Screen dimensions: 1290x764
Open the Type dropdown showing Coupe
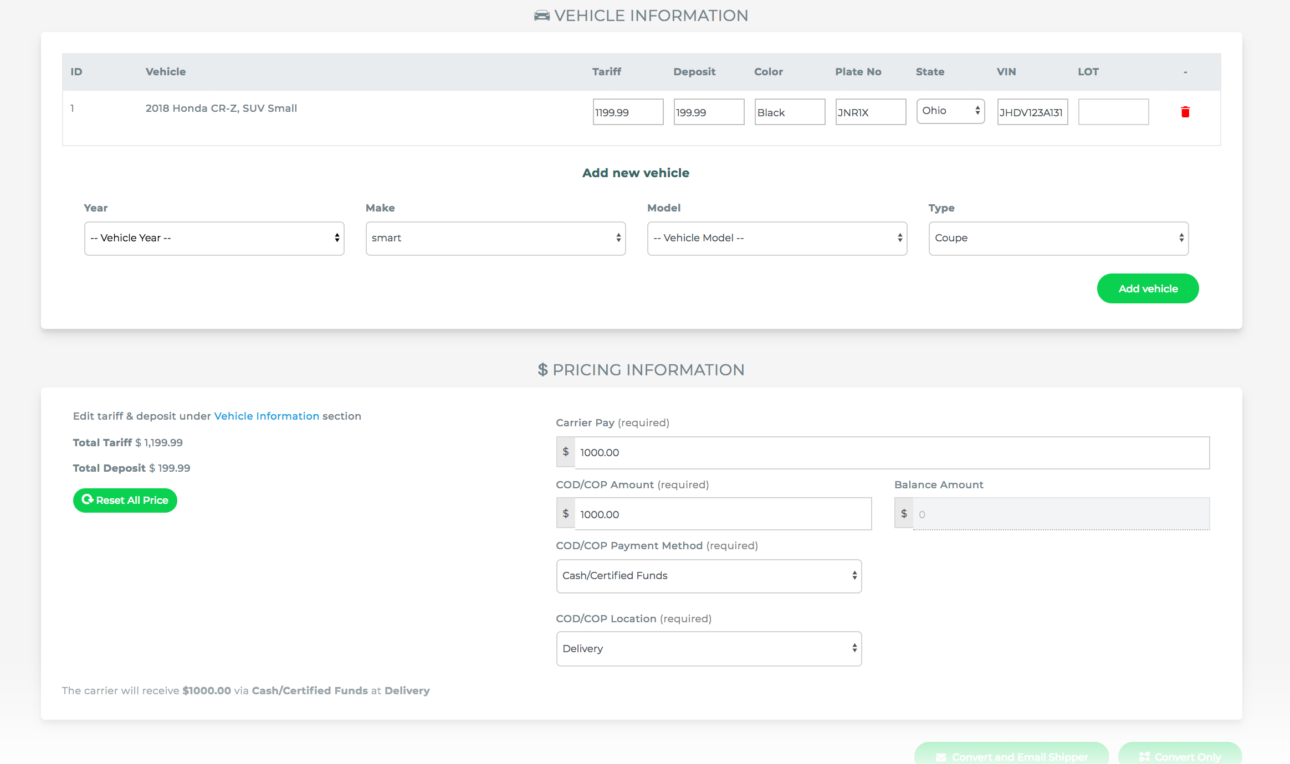1058,239
